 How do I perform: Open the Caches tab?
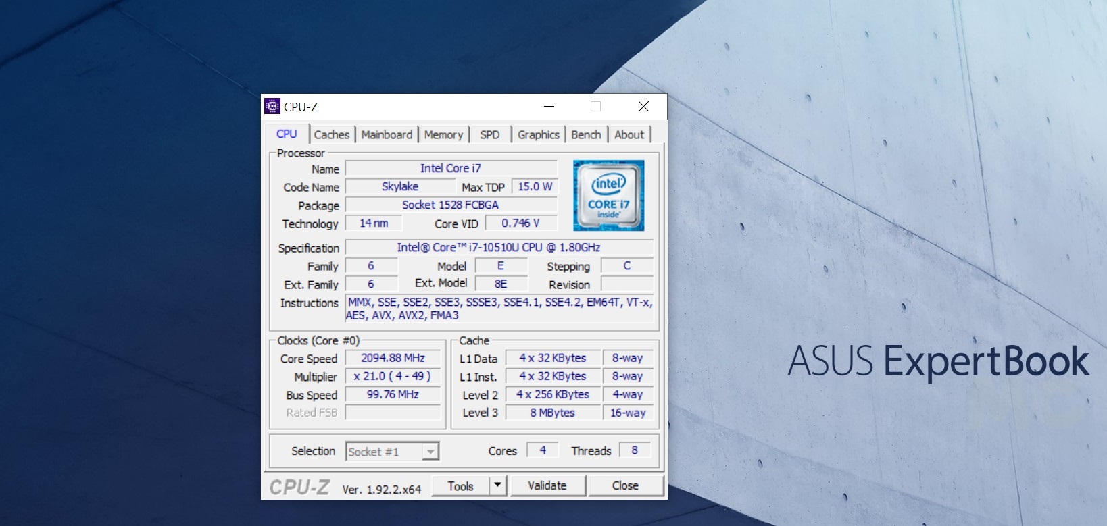332,135
